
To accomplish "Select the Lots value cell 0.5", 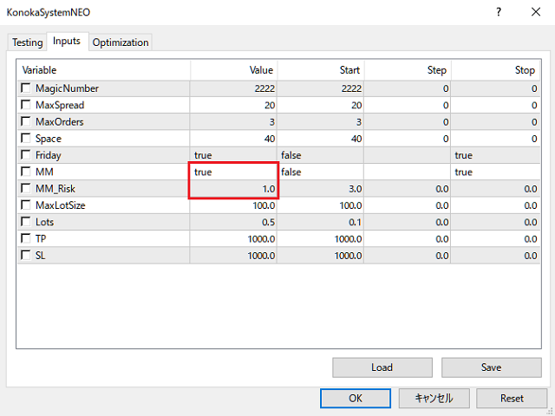I will click(x=233, y=222).
